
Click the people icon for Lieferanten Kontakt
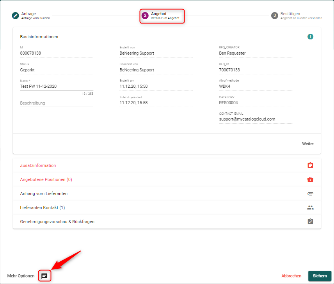click(310, 208)
